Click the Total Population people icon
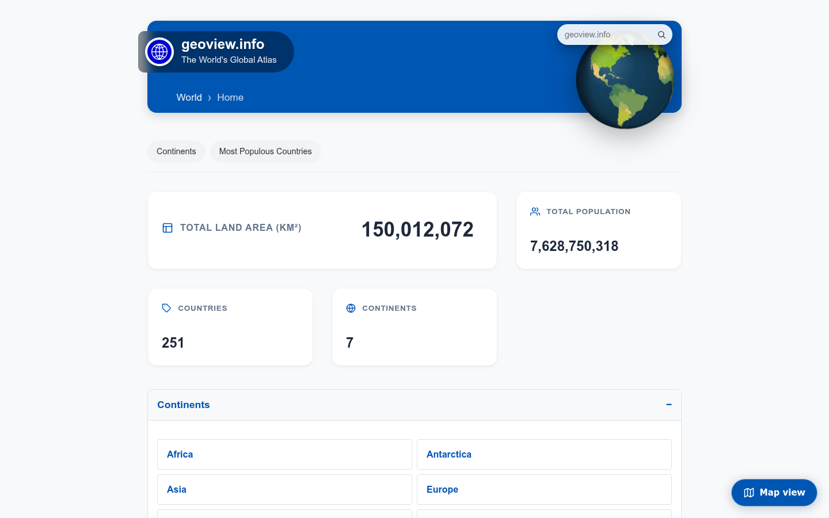Image resolution: width=829 pixels, height=518 pixels. coord(535,212)
